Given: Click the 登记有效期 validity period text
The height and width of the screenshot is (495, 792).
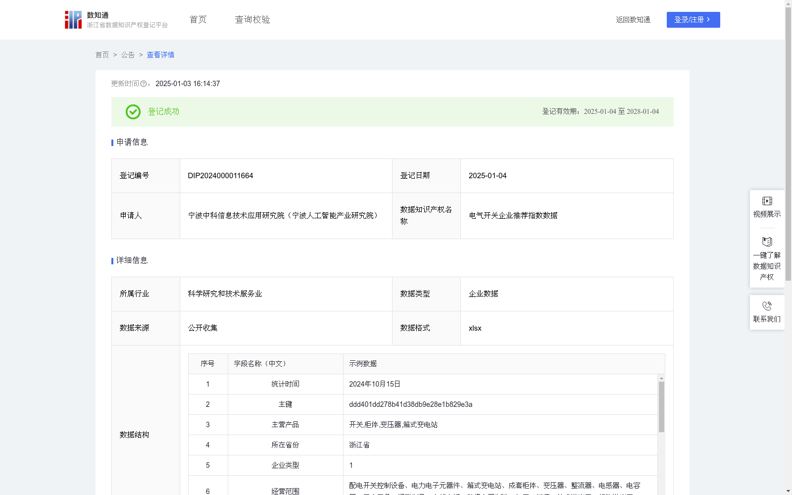Looking at the screenshot, I should click(x=600, y=112).
